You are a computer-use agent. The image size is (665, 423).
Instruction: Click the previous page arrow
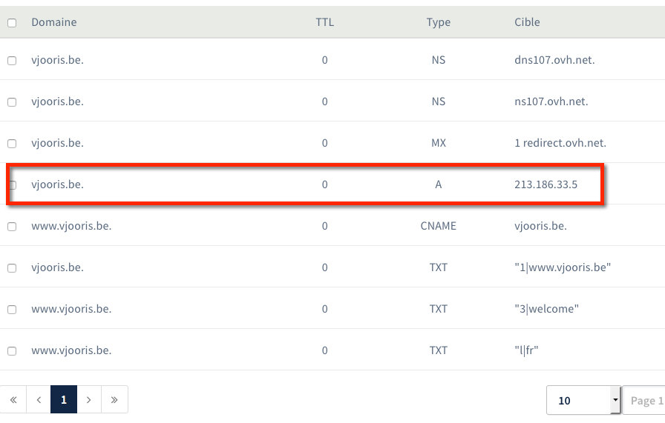pyautogui.click(x=39, y=400)
